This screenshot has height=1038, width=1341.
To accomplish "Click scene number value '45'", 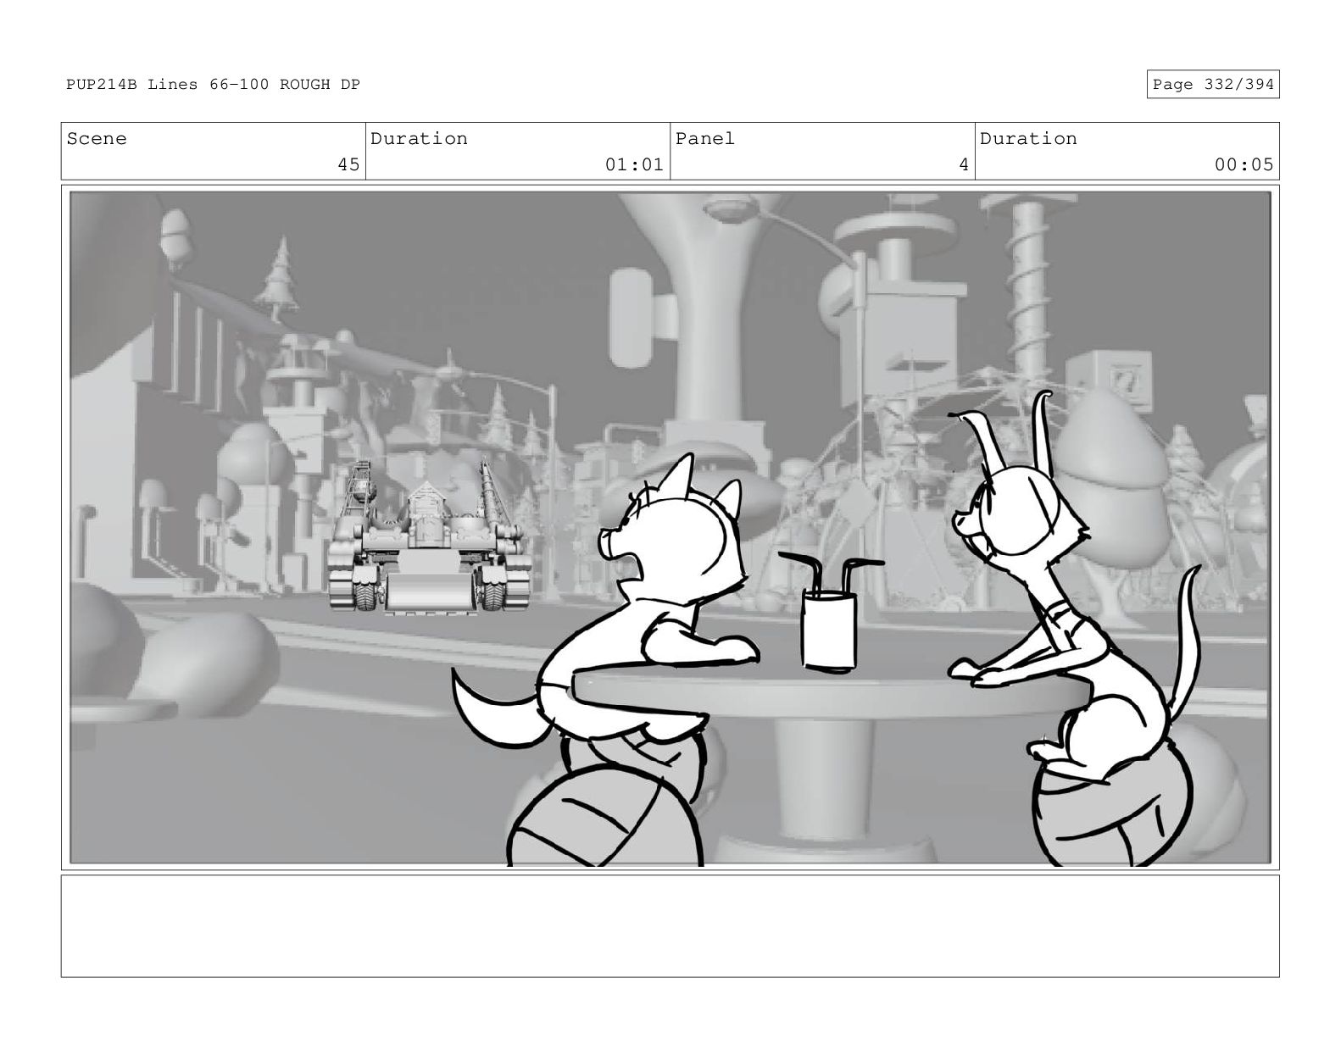I will click(348, 165).
